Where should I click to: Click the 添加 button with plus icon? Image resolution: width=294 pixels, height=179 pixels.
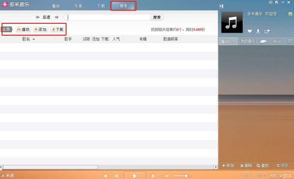[41, 29]
